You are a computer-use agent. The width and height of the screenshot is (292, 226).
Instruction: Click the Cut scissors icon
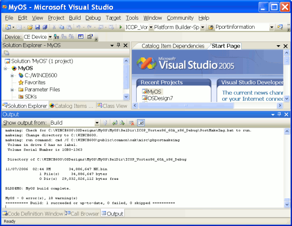coord(54,27)
